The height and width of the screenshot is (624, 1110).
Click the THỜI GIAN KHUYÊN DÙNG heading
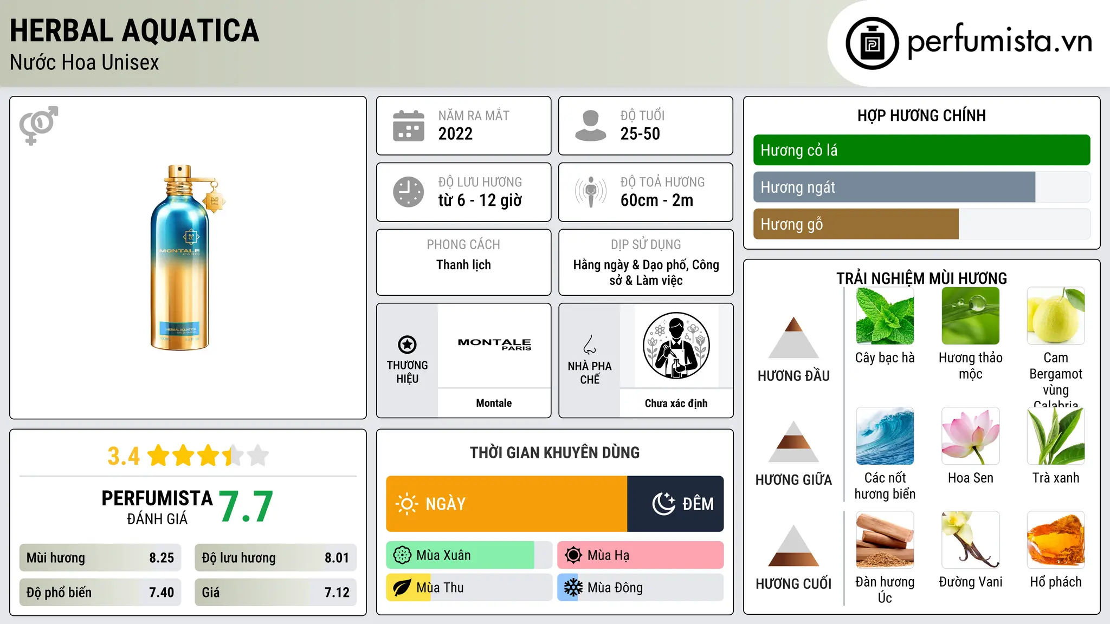[554, 452]
